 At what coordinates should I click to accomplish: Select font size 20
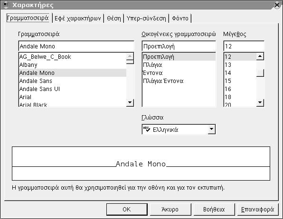240,104
